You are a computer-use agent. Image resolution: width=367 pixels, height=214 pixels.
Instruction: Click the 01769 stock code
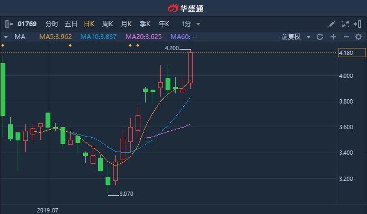(x=27, y=24)
